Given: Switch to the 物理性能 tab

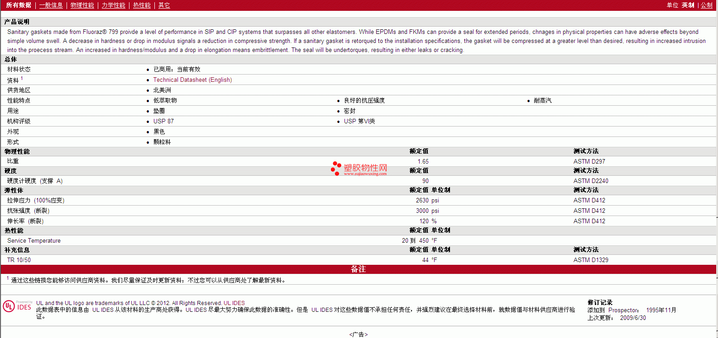Looking at the screenshot, I should click(82, 5).
